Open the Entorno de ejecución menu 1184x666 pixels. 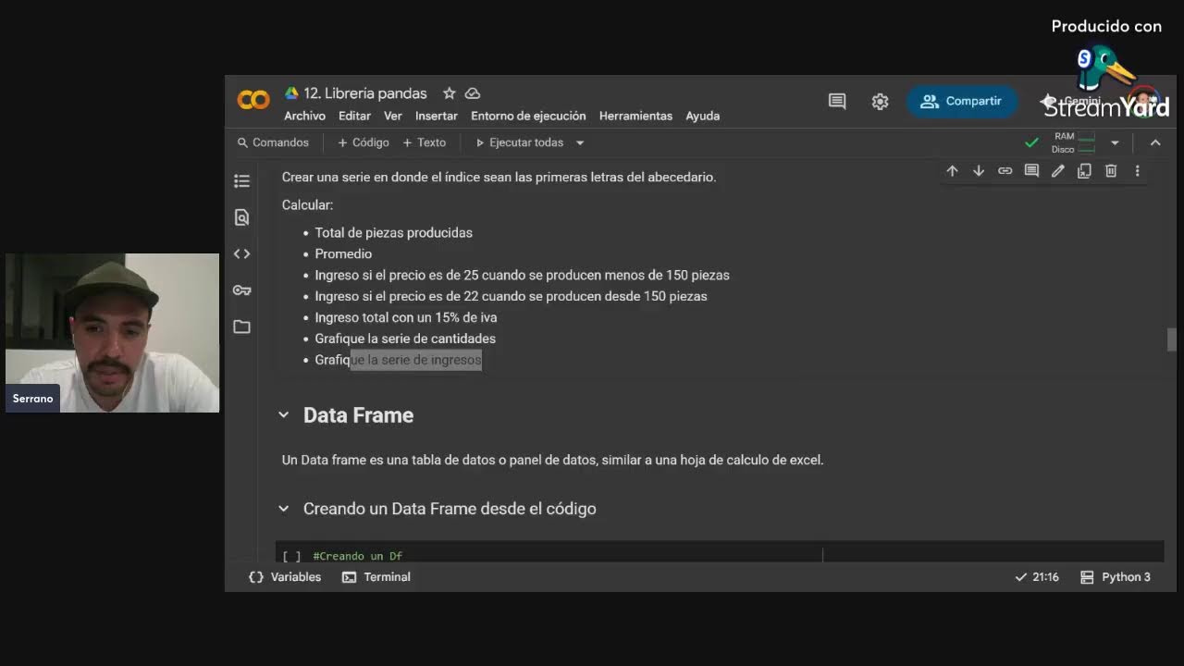pyautogui.click(x=528, y=116)
